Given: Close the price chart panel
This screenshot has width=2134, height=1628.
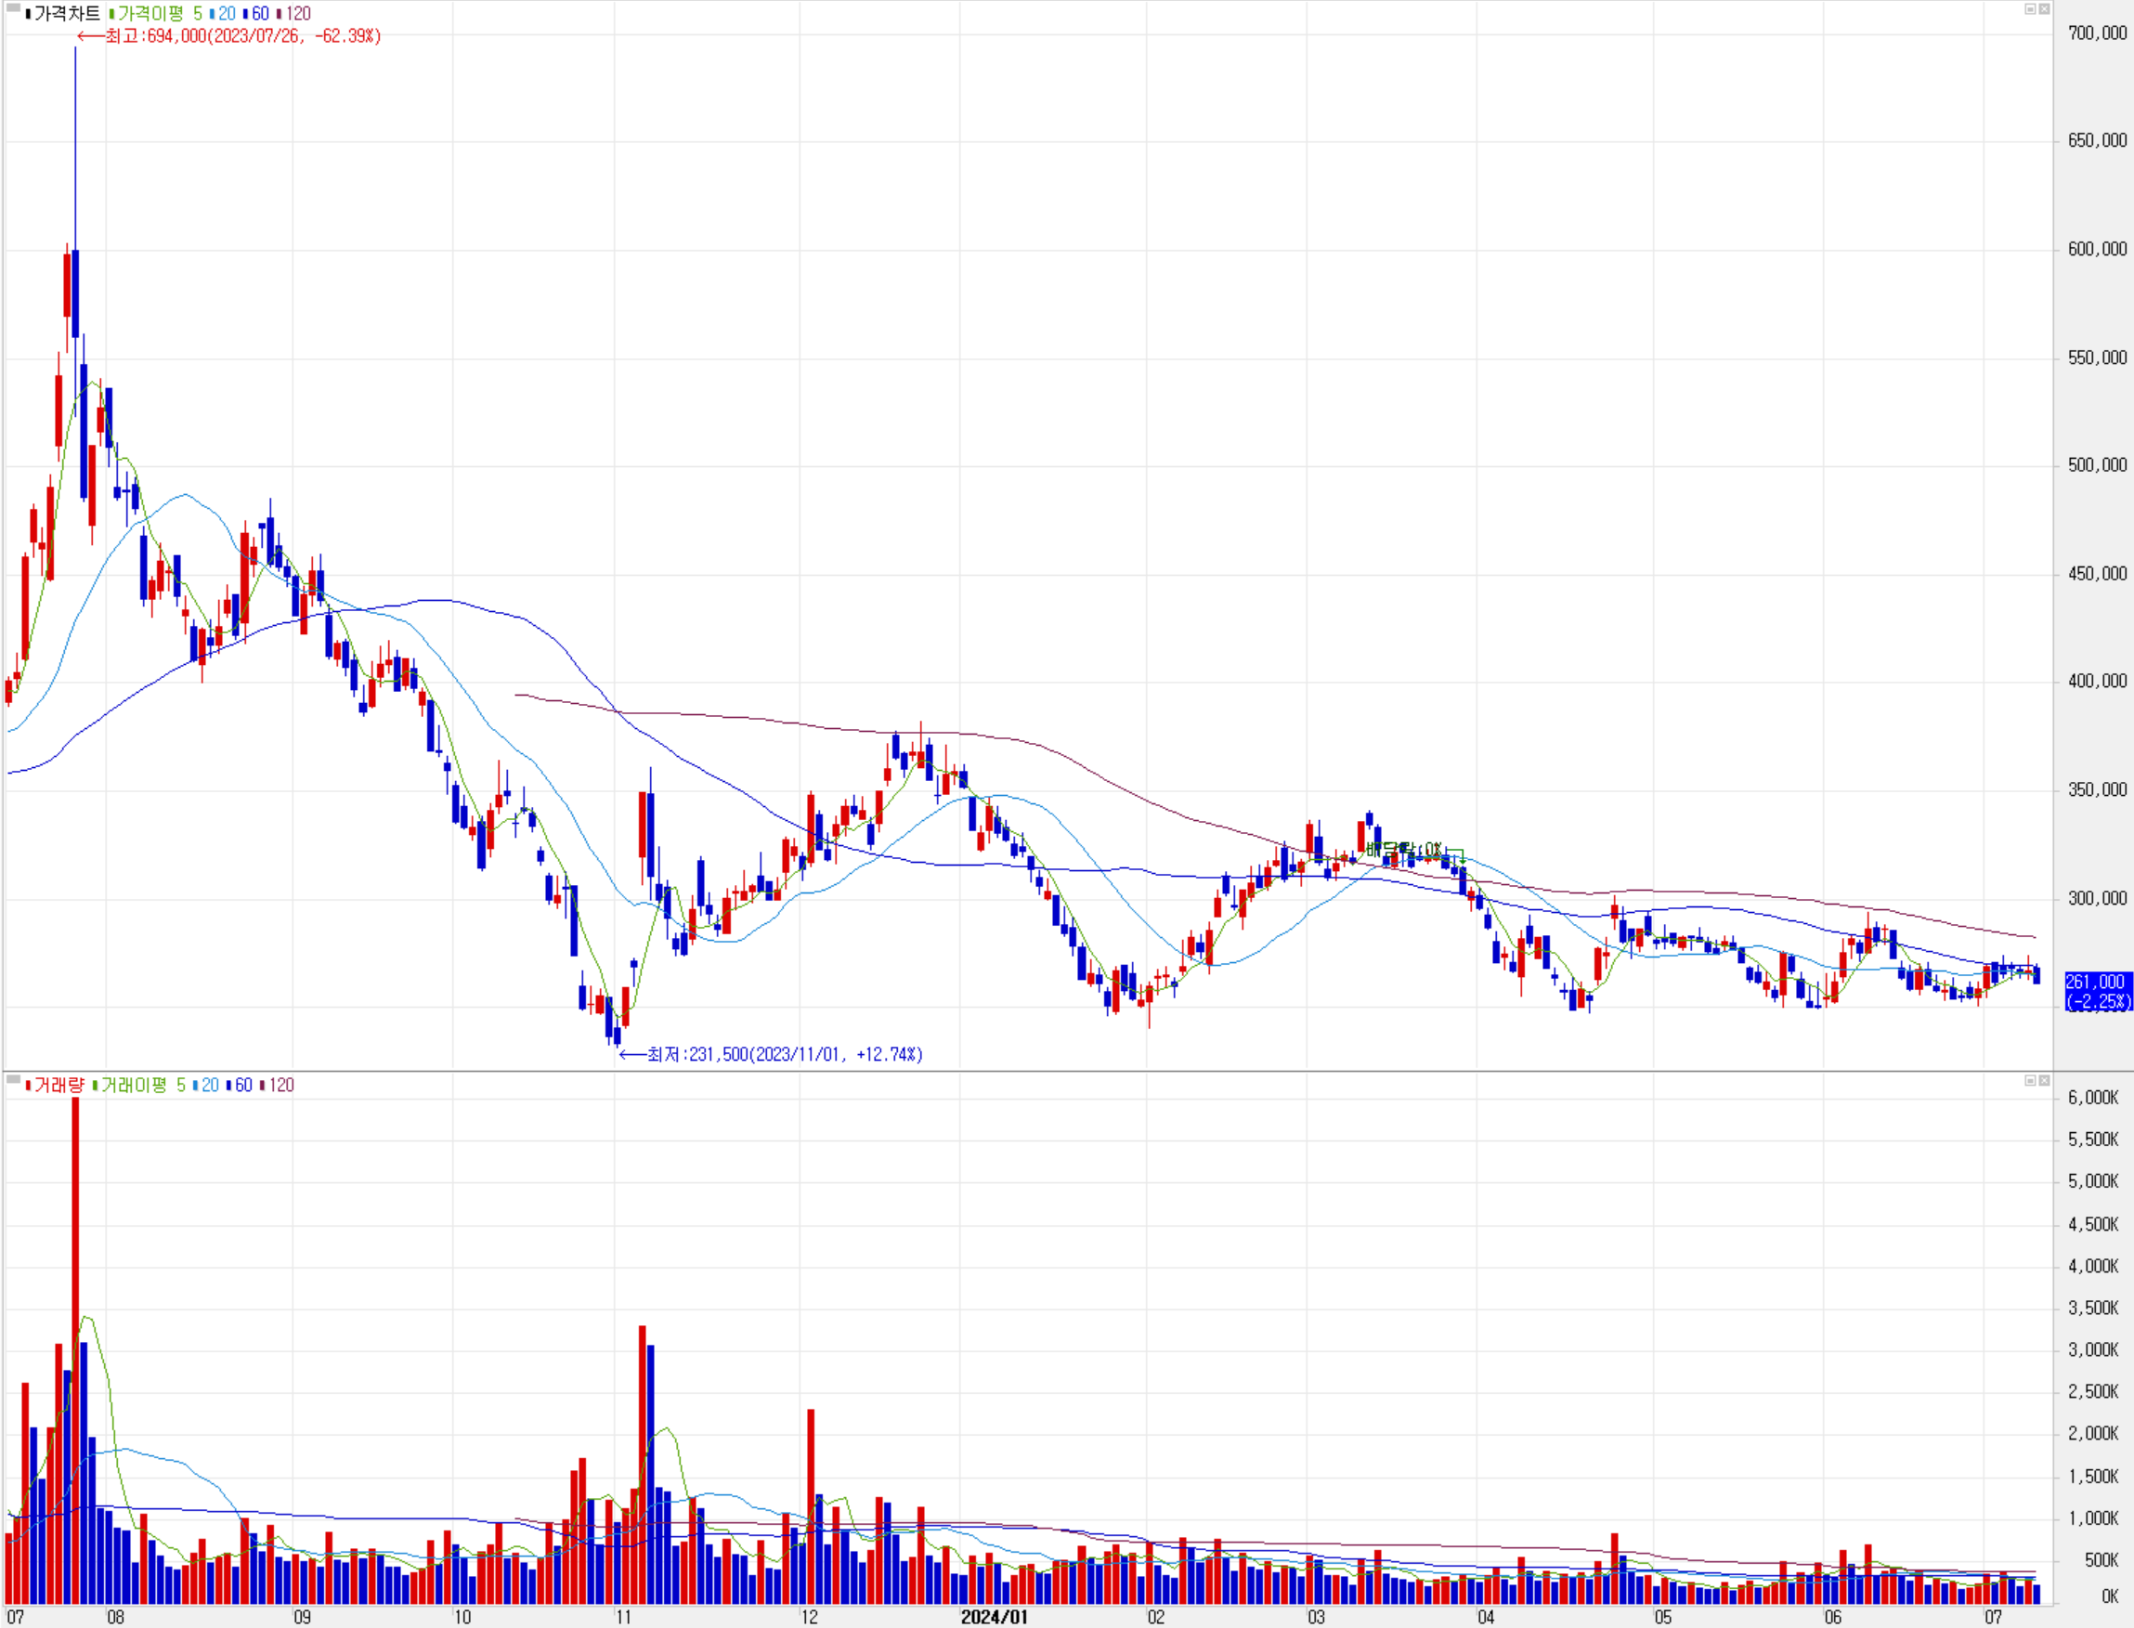Looking at the screenshot, I should tap(2044, 8).
